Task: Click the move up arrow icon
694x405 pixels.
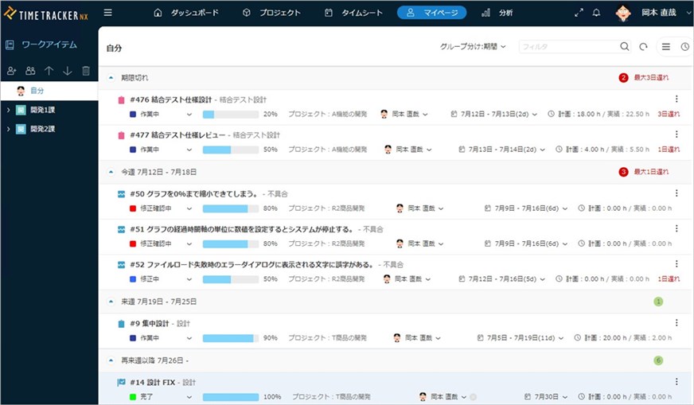Action: coord(49,70)
